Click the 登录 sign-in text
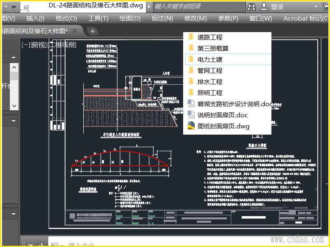The image size is (330, 247). coord(277,7)
